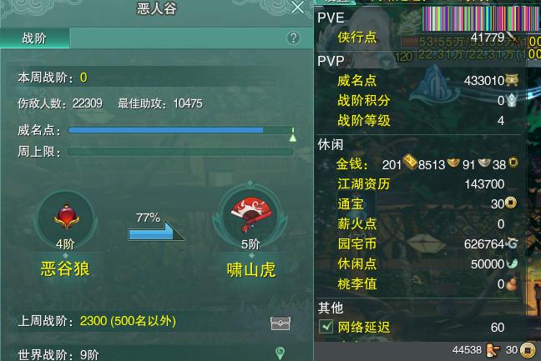Click the 战阶积分 crystal icon
541x361 pixels.
(512, 100)
